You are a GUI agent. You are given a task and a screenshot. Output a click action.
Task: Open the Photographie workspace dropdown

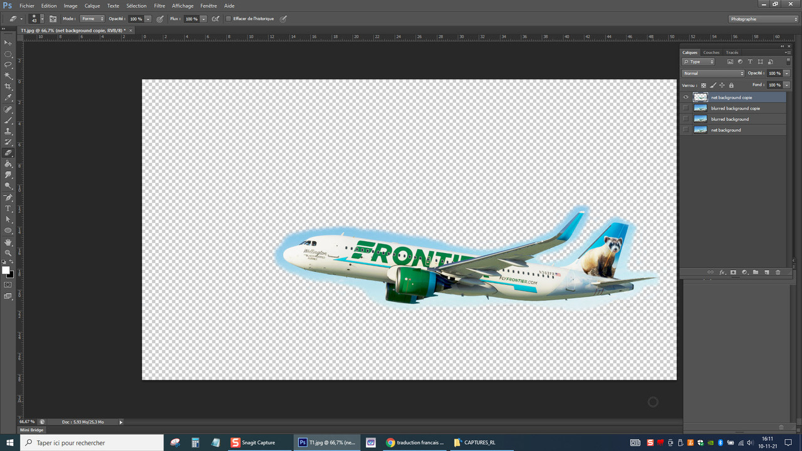tap(764, 19)
